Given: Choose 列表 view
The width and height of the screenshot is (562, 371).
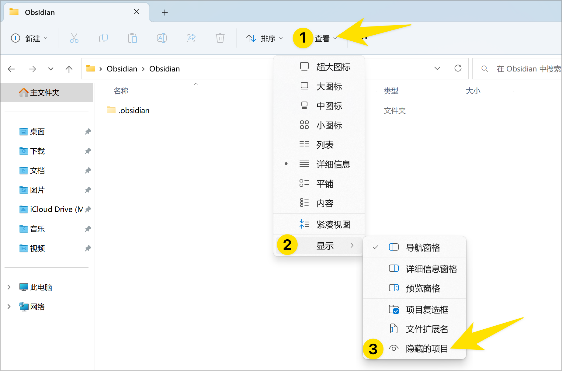Looking at the screenshot, I should click(319, 145).
